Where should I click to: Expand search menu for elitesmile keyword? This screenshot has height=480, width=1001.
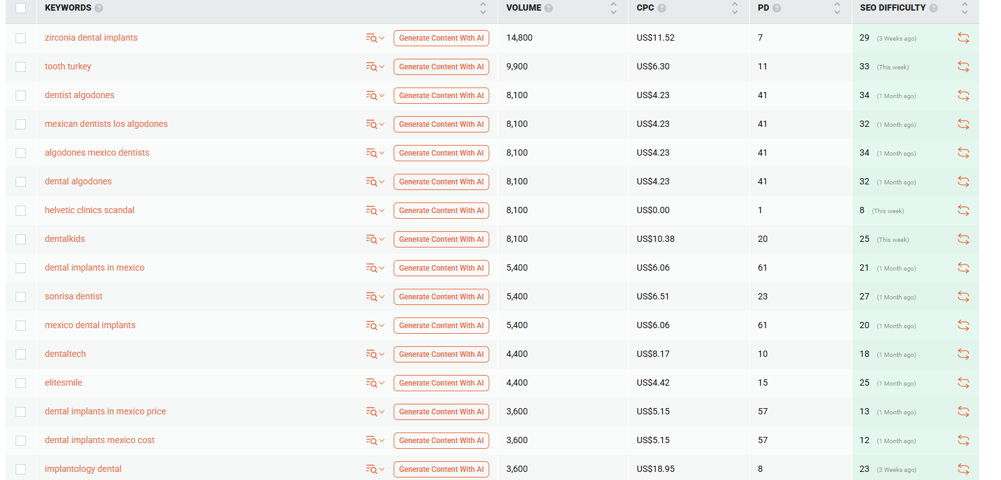click(375, 383)
